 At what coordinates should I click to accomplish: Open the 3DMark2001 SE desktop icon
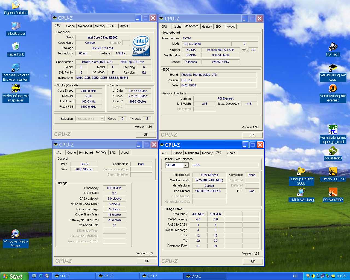pyautogui.click(x=332, y=172)
